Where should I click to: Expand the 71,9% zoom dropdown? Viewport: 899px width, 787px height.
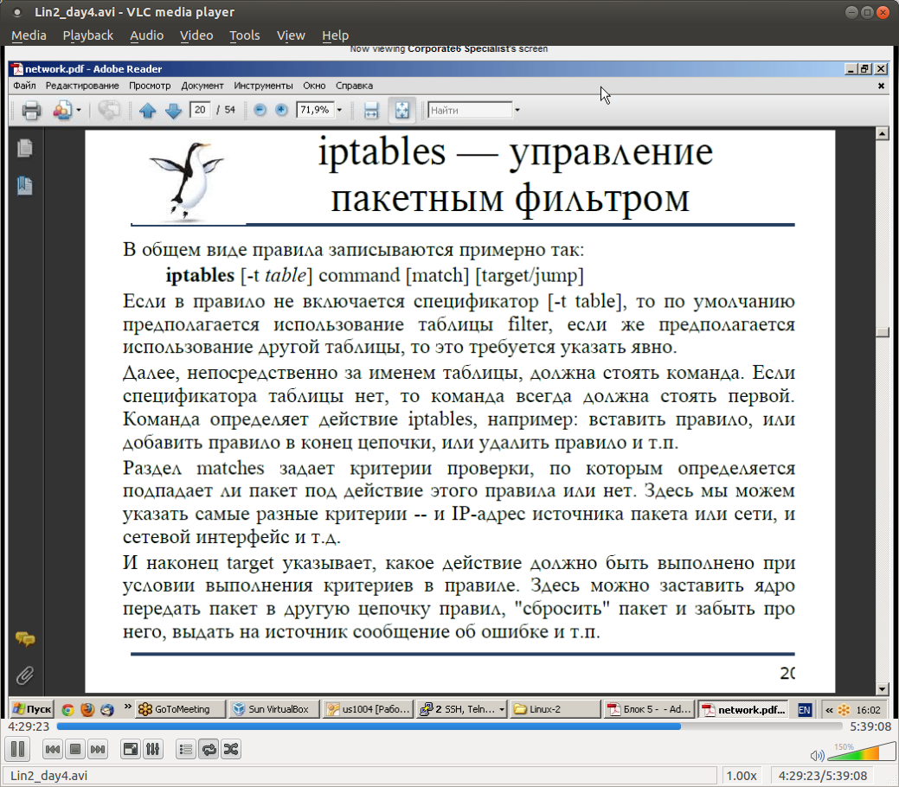(x=339, y=111)
